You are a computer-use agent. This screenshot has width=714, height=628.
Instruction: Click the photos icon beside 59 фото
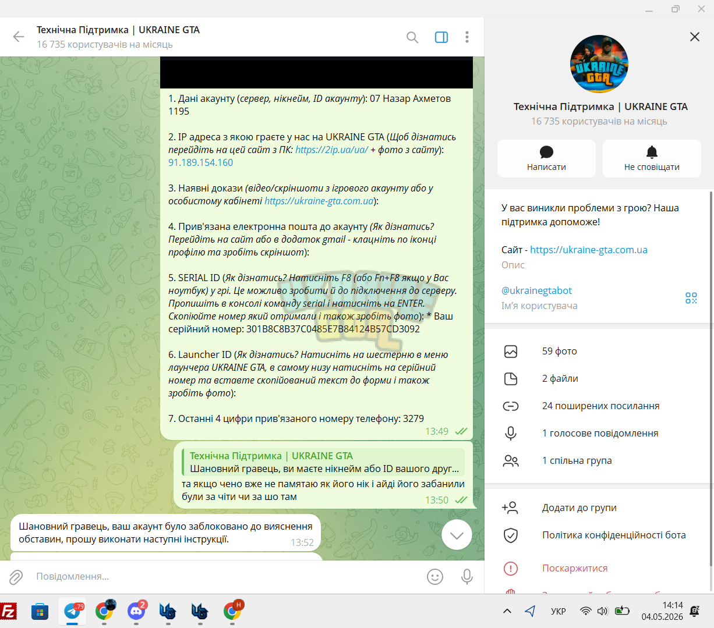click(x=511, y=352)
